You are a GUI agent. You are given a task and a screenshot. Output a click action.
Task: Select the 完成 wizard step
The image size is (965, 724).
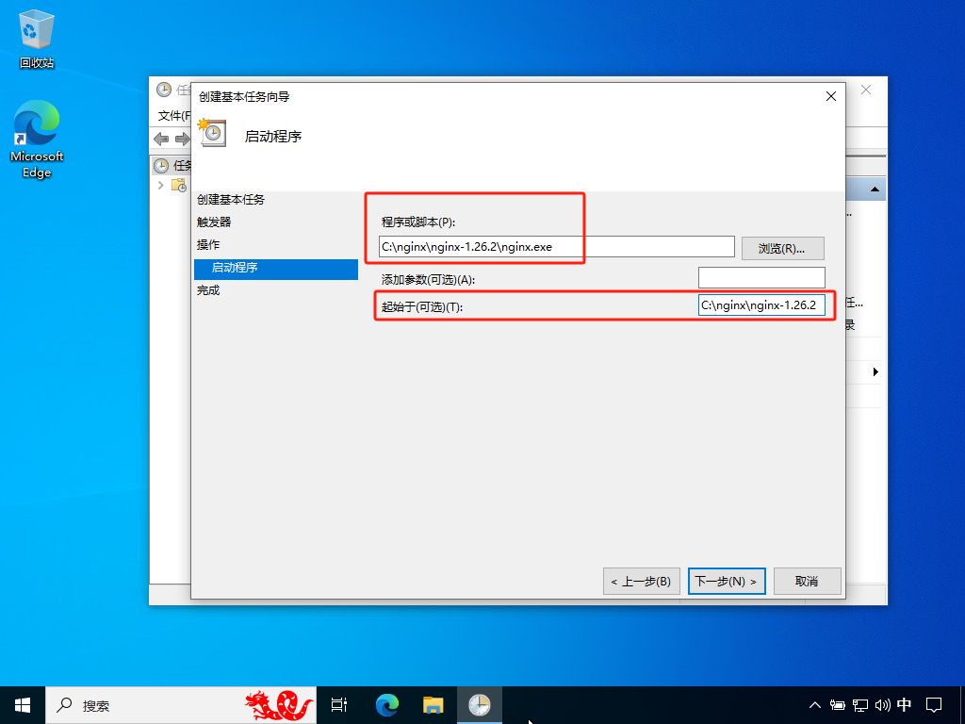[x=208, y=290]
